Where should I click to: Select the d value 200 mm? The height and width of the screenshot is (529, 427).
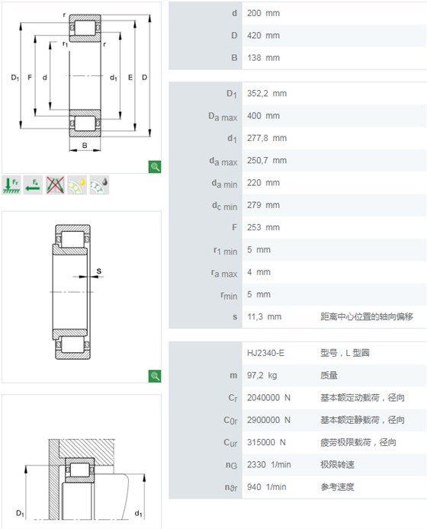point(263,13)
